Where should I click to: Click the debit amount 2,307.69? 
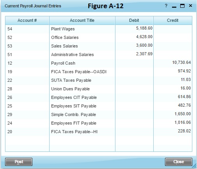tap(144, 54)
